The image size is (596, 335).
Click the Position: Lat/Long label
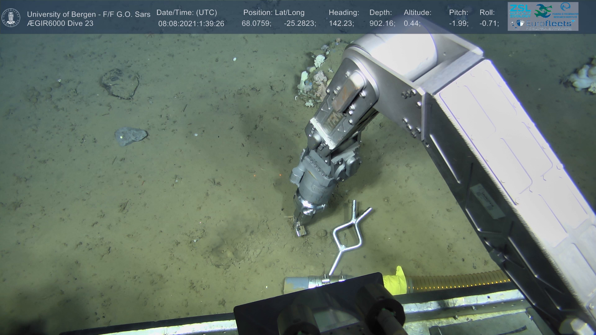pos(273,13)
